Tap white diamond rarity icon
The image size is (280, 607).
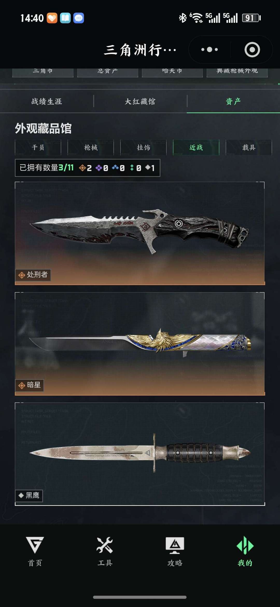point(148,168)
